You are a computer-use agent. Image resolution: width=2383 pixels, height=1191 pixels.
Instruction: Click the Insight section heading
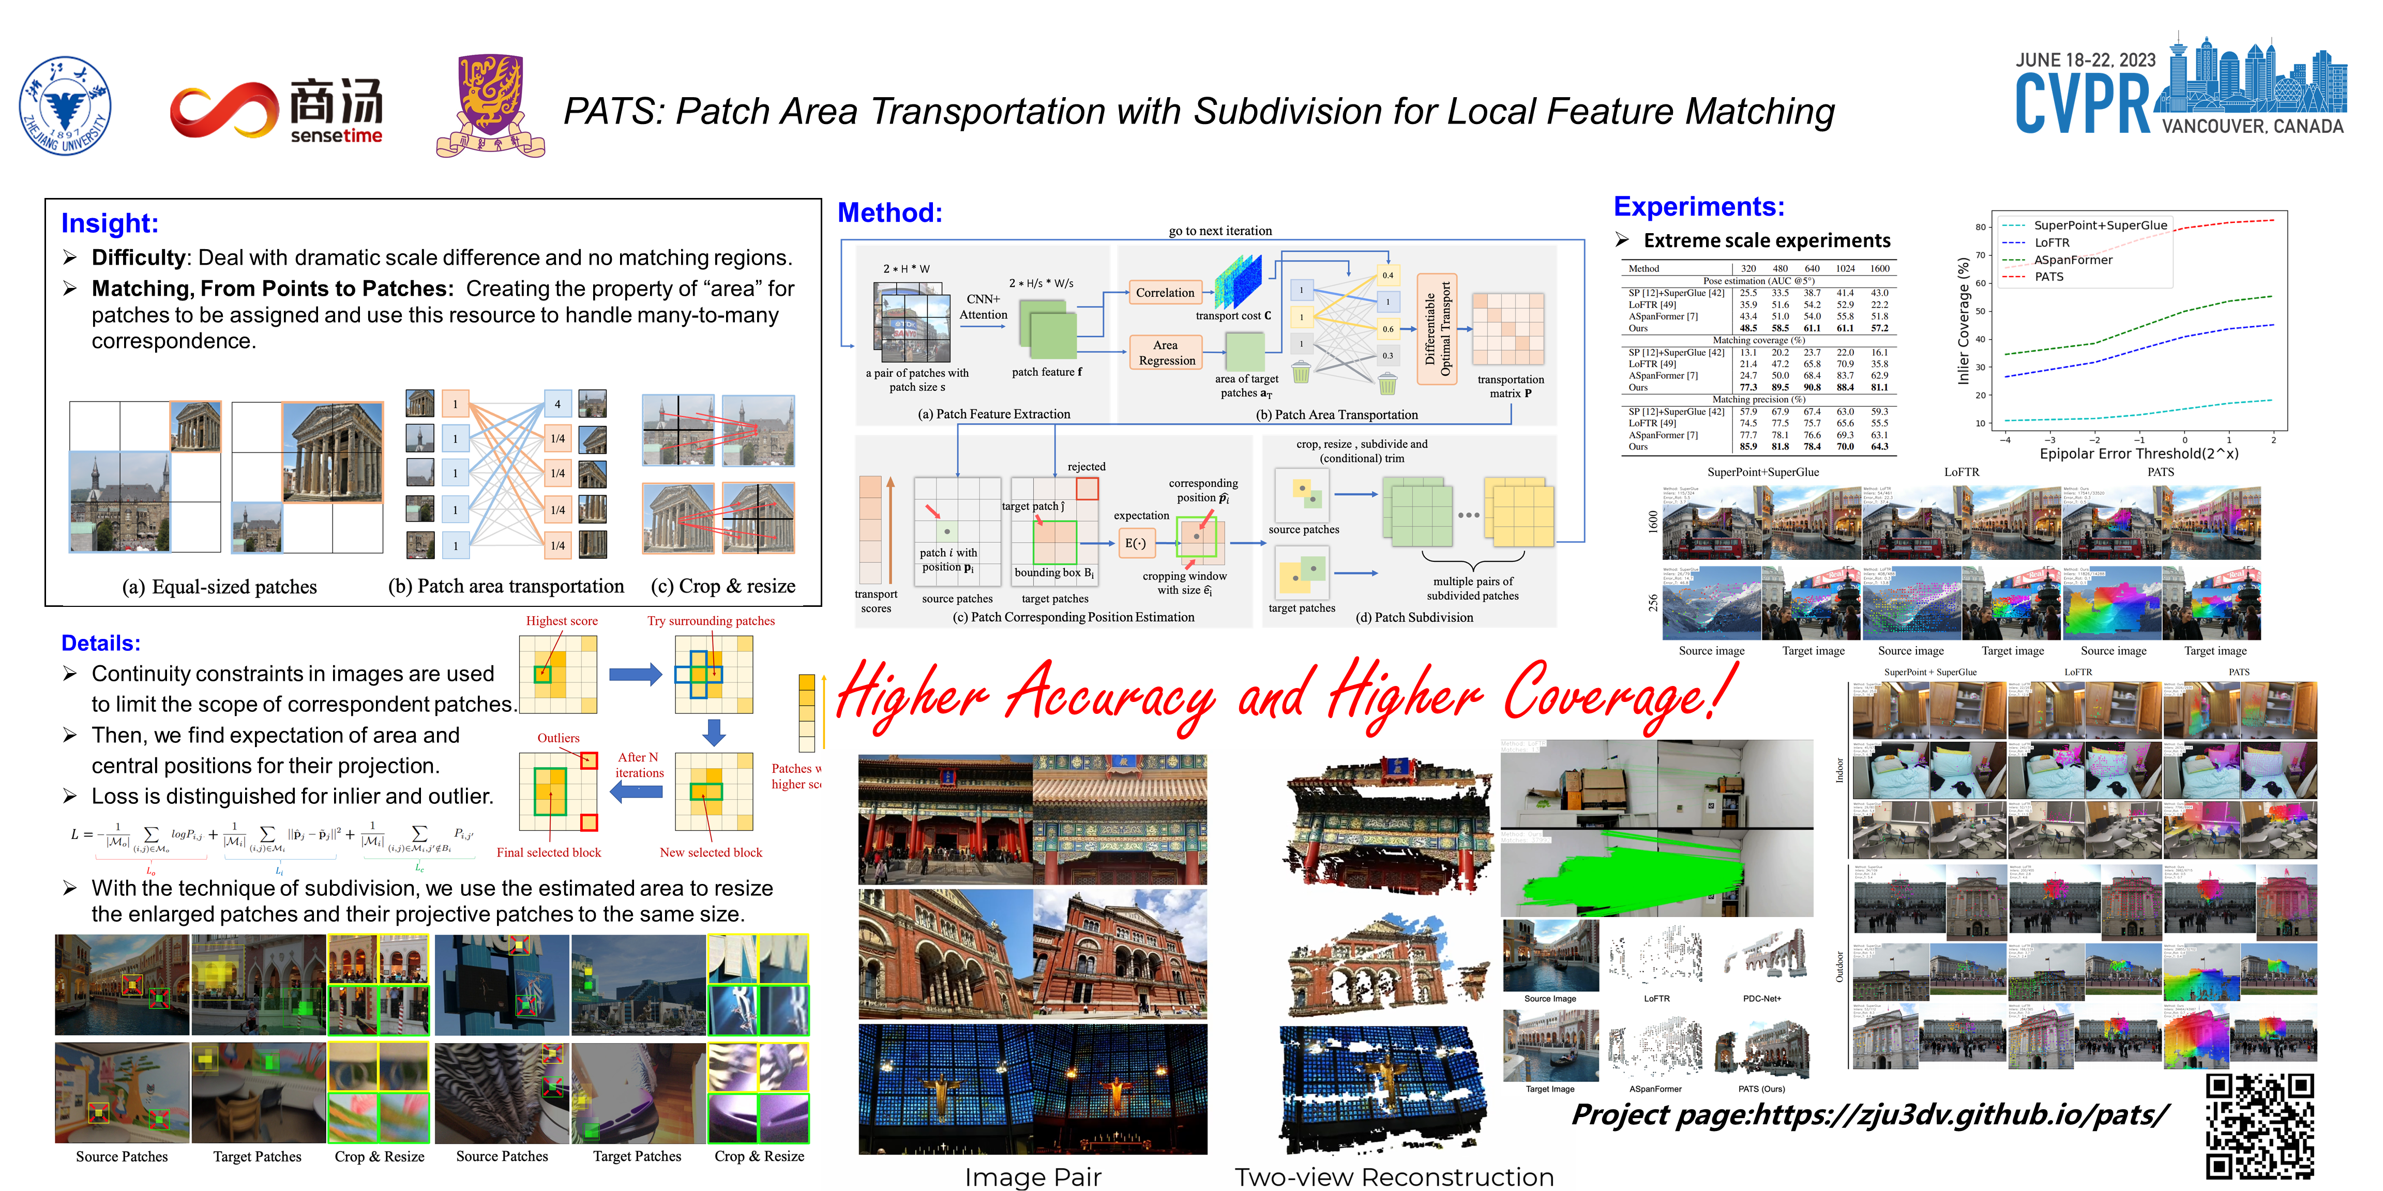pyautogui.click(x=110, y=223)
